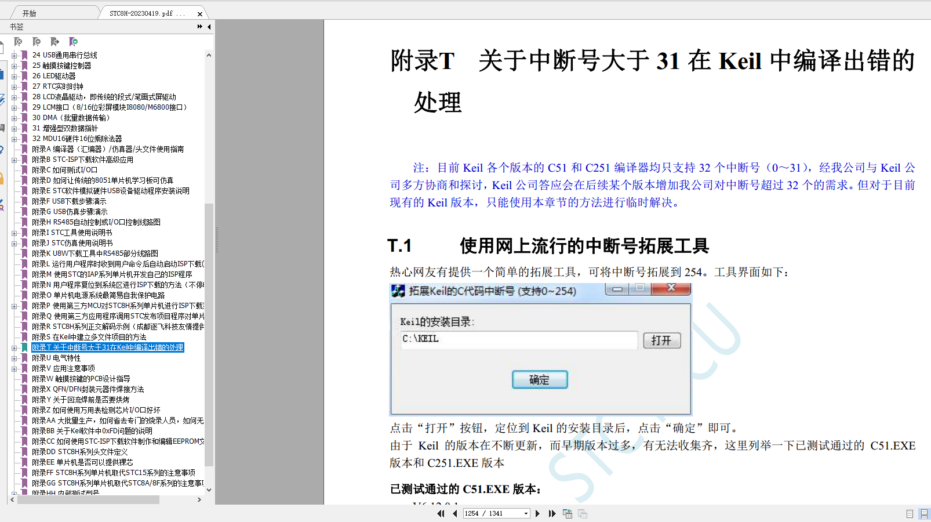Open bookmark 附录O 单片机电源系统最简易自我保护电路
This screenshot has width=931, height=522.
[99, 295]
